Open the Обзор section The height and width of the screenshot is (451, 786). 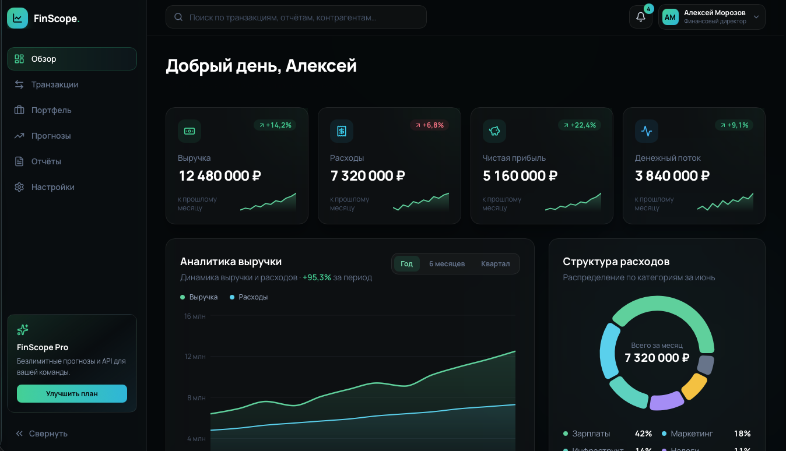[x=72, y=59]
